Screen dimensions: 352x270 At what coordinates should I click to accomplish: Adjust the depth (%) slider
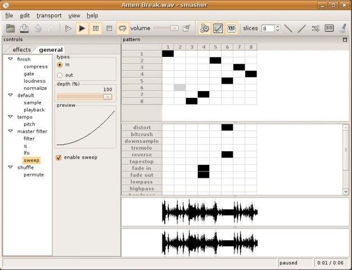84,97
